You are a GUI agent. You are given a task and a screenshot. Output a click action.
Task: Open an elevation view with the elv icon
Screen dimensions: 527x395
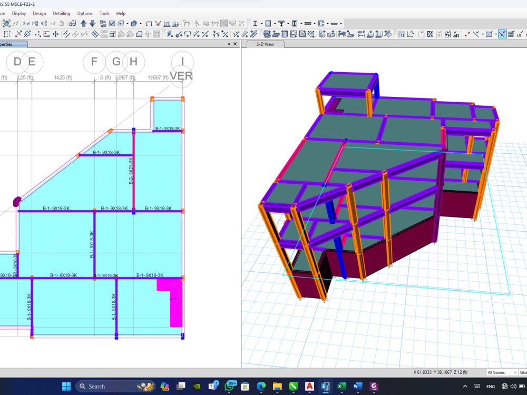tap(43, 23)
